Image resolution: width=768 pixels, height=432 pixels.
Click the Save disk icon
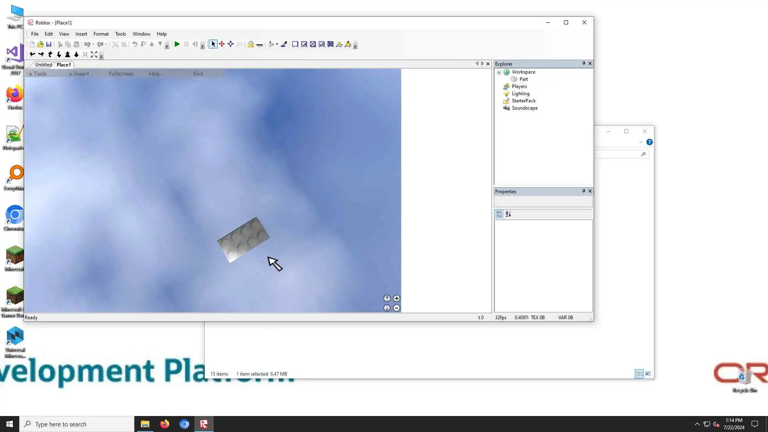pyautogui.click(x=49, y=44)
